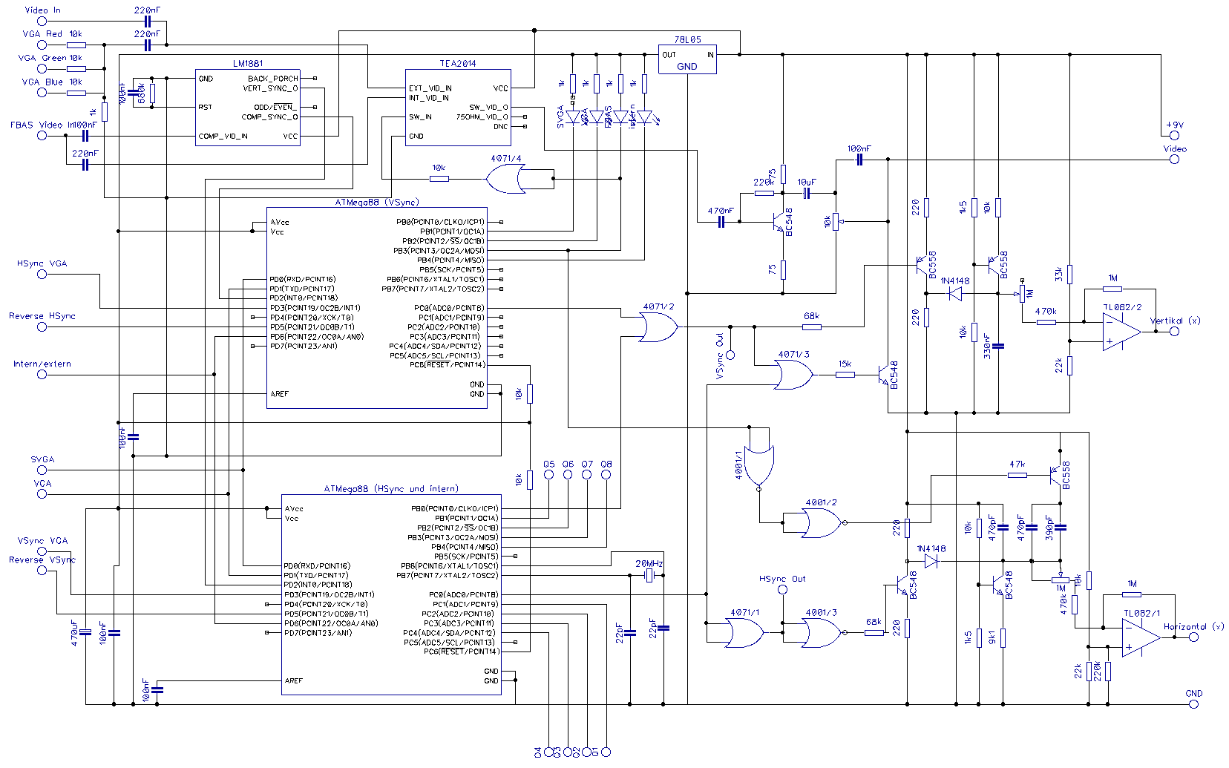Click the Intern/extern input terminal
The width and height of the screenshot is (1229, 768).
click(x=42, y=375)
